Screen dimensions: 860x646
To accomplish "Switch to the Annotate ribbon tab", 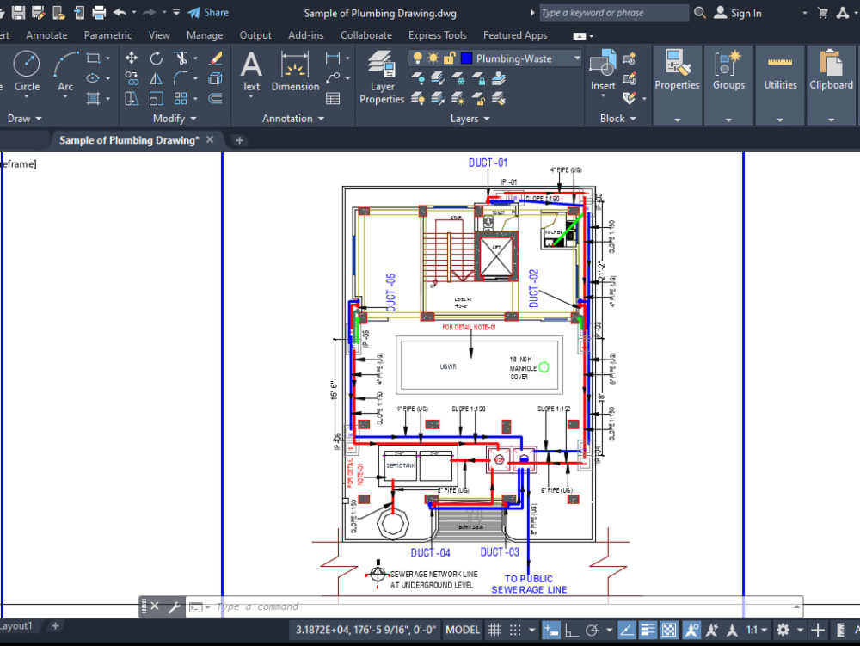I will (46, 35).
